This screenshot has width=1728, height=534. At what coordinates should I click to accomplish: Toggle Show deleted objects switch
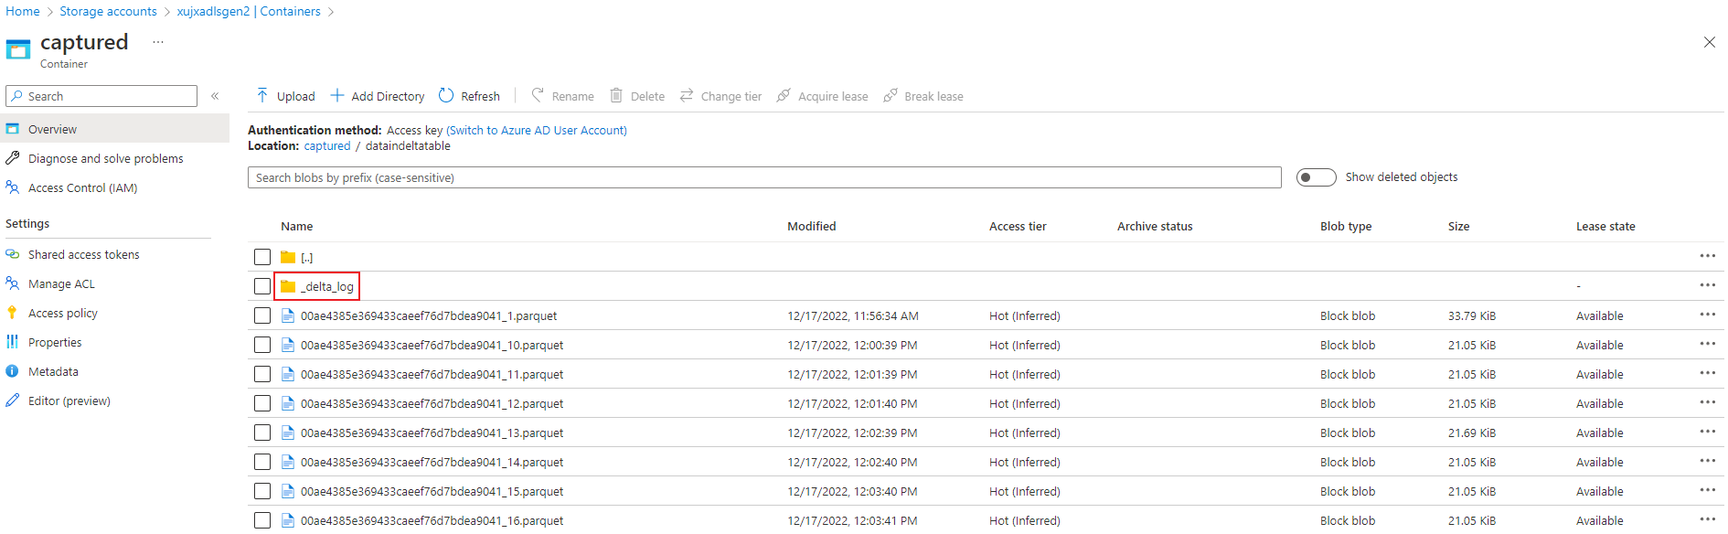(1316, 177)
